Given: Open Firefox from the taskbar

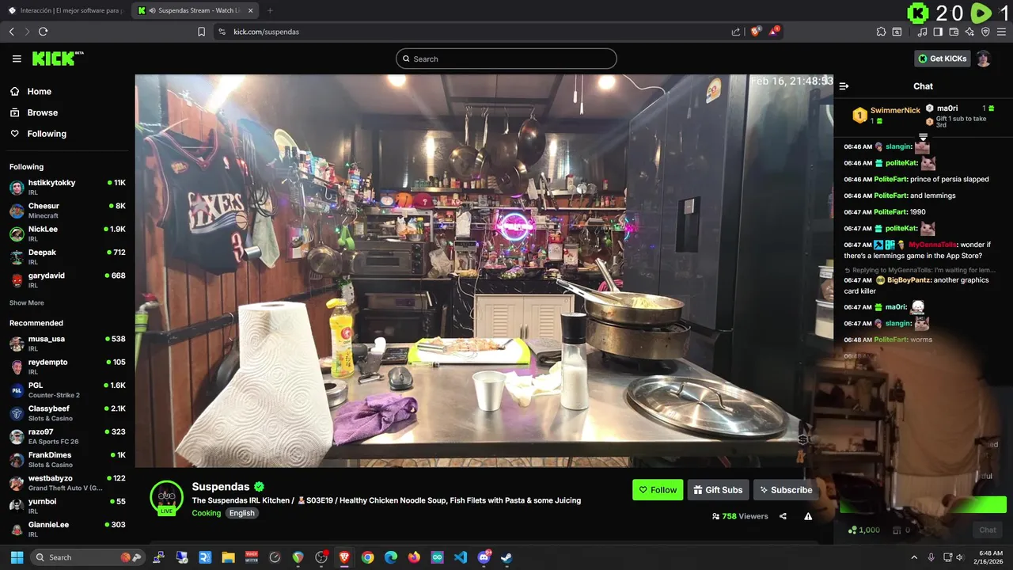Looking at the screenshot, I should [x=414, y=557].
